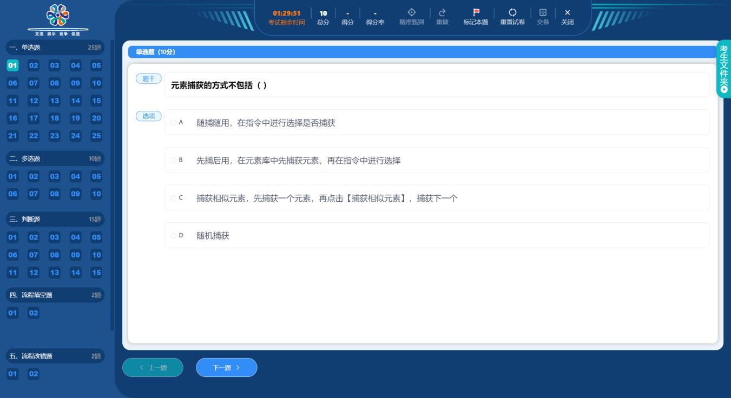The height and width of the screenshot is (398, 731).
Task: Click the 选项 label tag
Action: pos(148,116)
